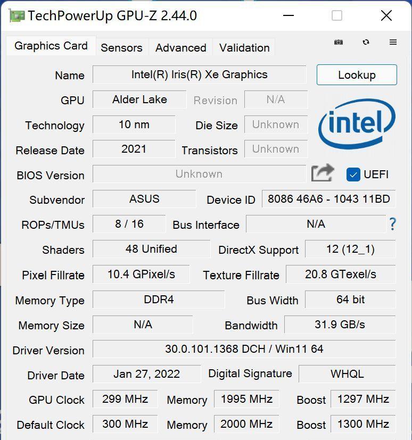
Task: Click the Driver Version field 30.0.101.1368
Action: pos(244,349)
